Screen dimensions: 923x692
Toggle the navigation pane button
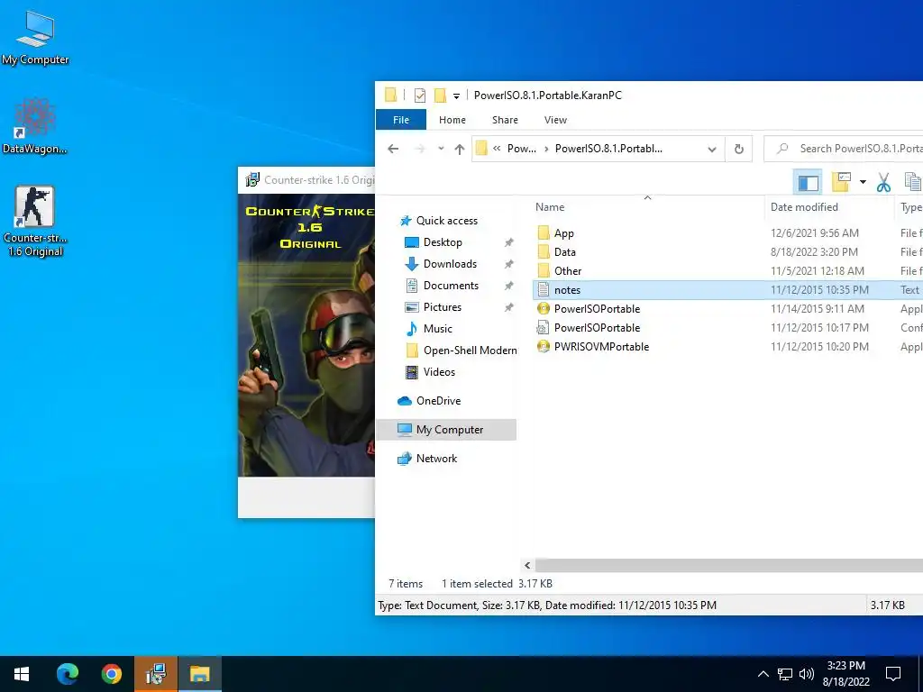(808, 183)
